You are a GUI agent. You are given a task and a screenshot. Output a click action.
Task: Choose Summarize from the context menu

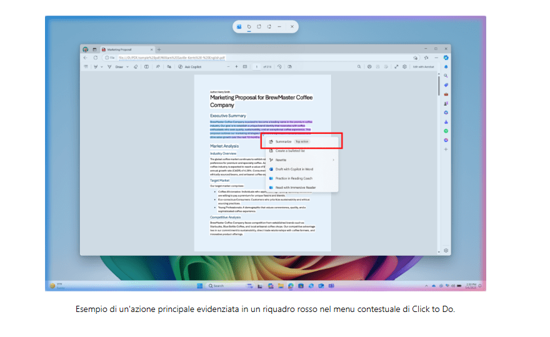302,141
